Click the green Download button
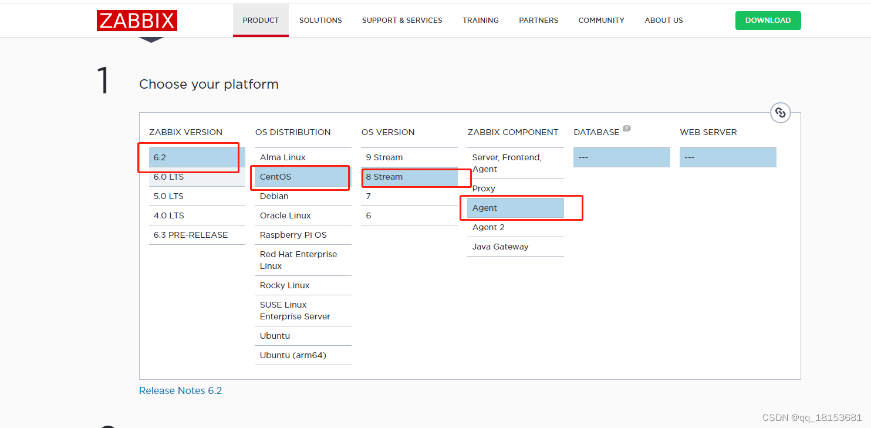Screen dimensions: 871x428 tap(768, 20)
